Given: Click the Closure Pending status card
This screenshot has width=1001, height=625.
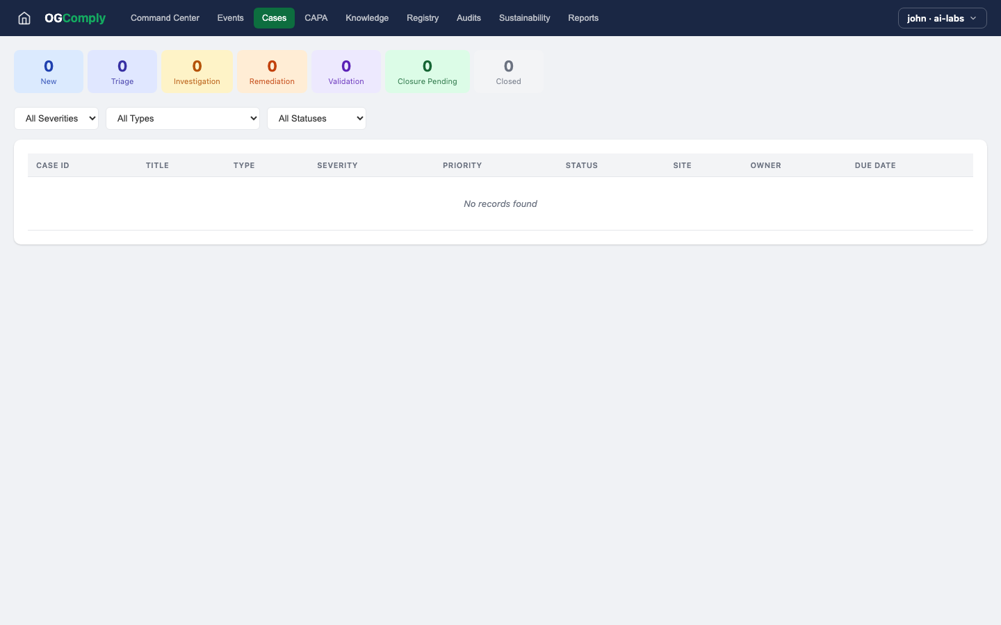Looking at the screenshot, I should click(428, 72).
